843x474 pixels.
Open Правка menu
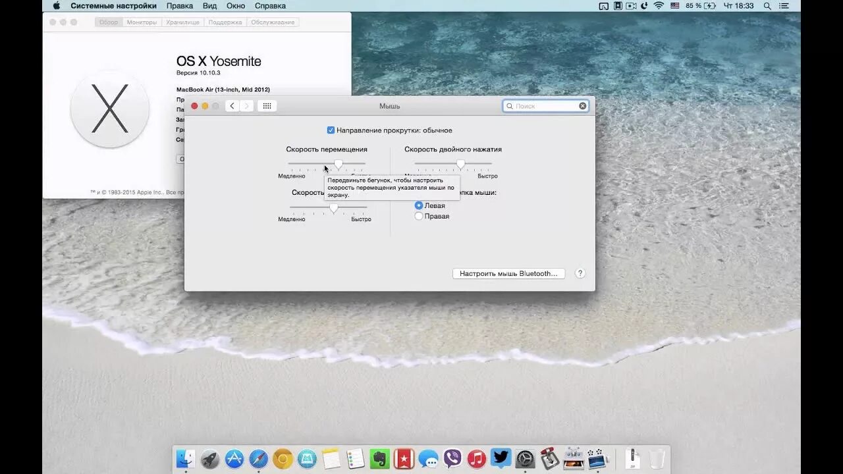tap(180, 6)
